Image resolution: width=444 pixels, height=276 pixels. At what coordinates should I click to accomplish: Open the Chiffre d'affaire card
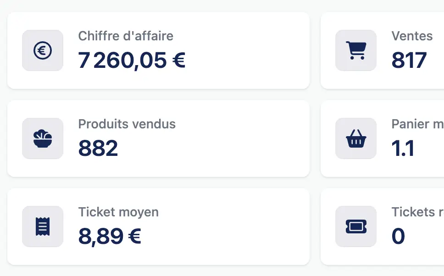coord(158,50)
